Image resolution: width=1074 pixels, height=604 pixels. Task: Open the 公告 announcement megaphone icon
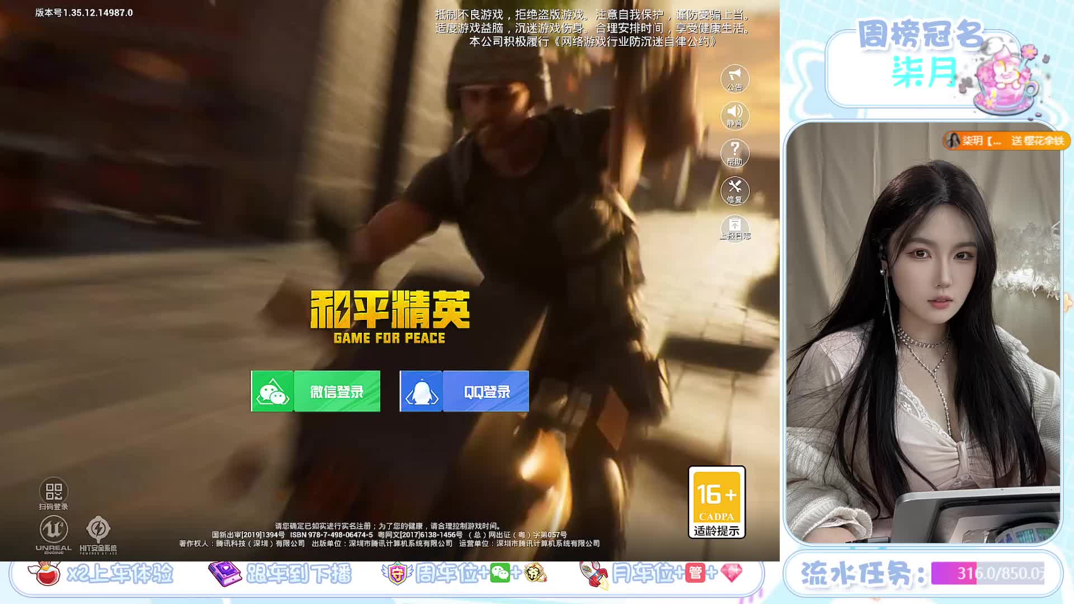[734, 78]
